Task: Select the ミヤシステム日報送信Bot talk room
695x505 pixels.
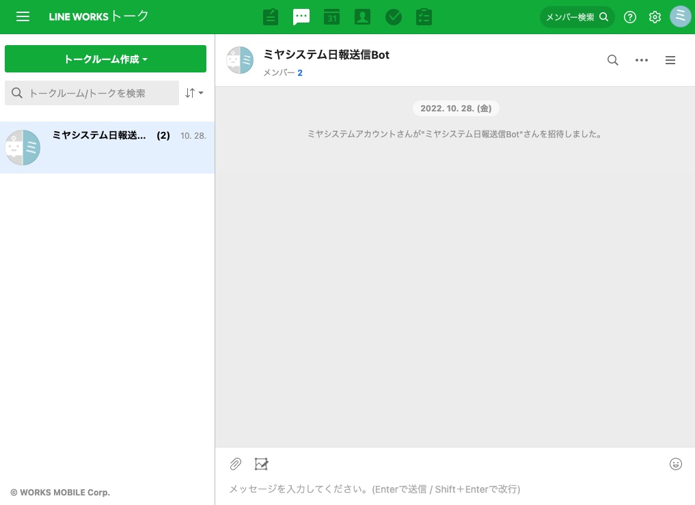Action: [x=107, y=147]
